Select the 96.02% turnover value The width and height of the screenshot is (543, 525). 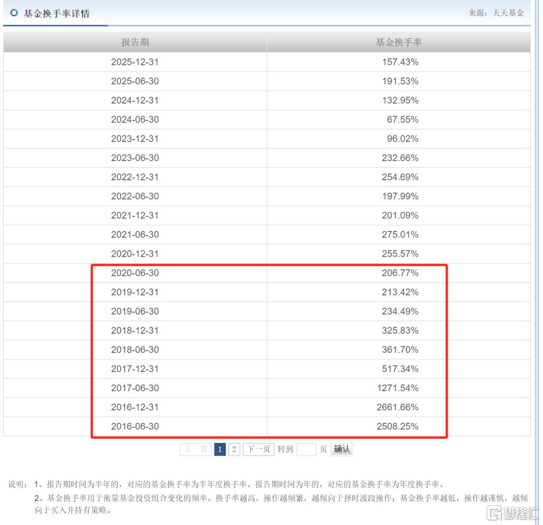point(402,139)
